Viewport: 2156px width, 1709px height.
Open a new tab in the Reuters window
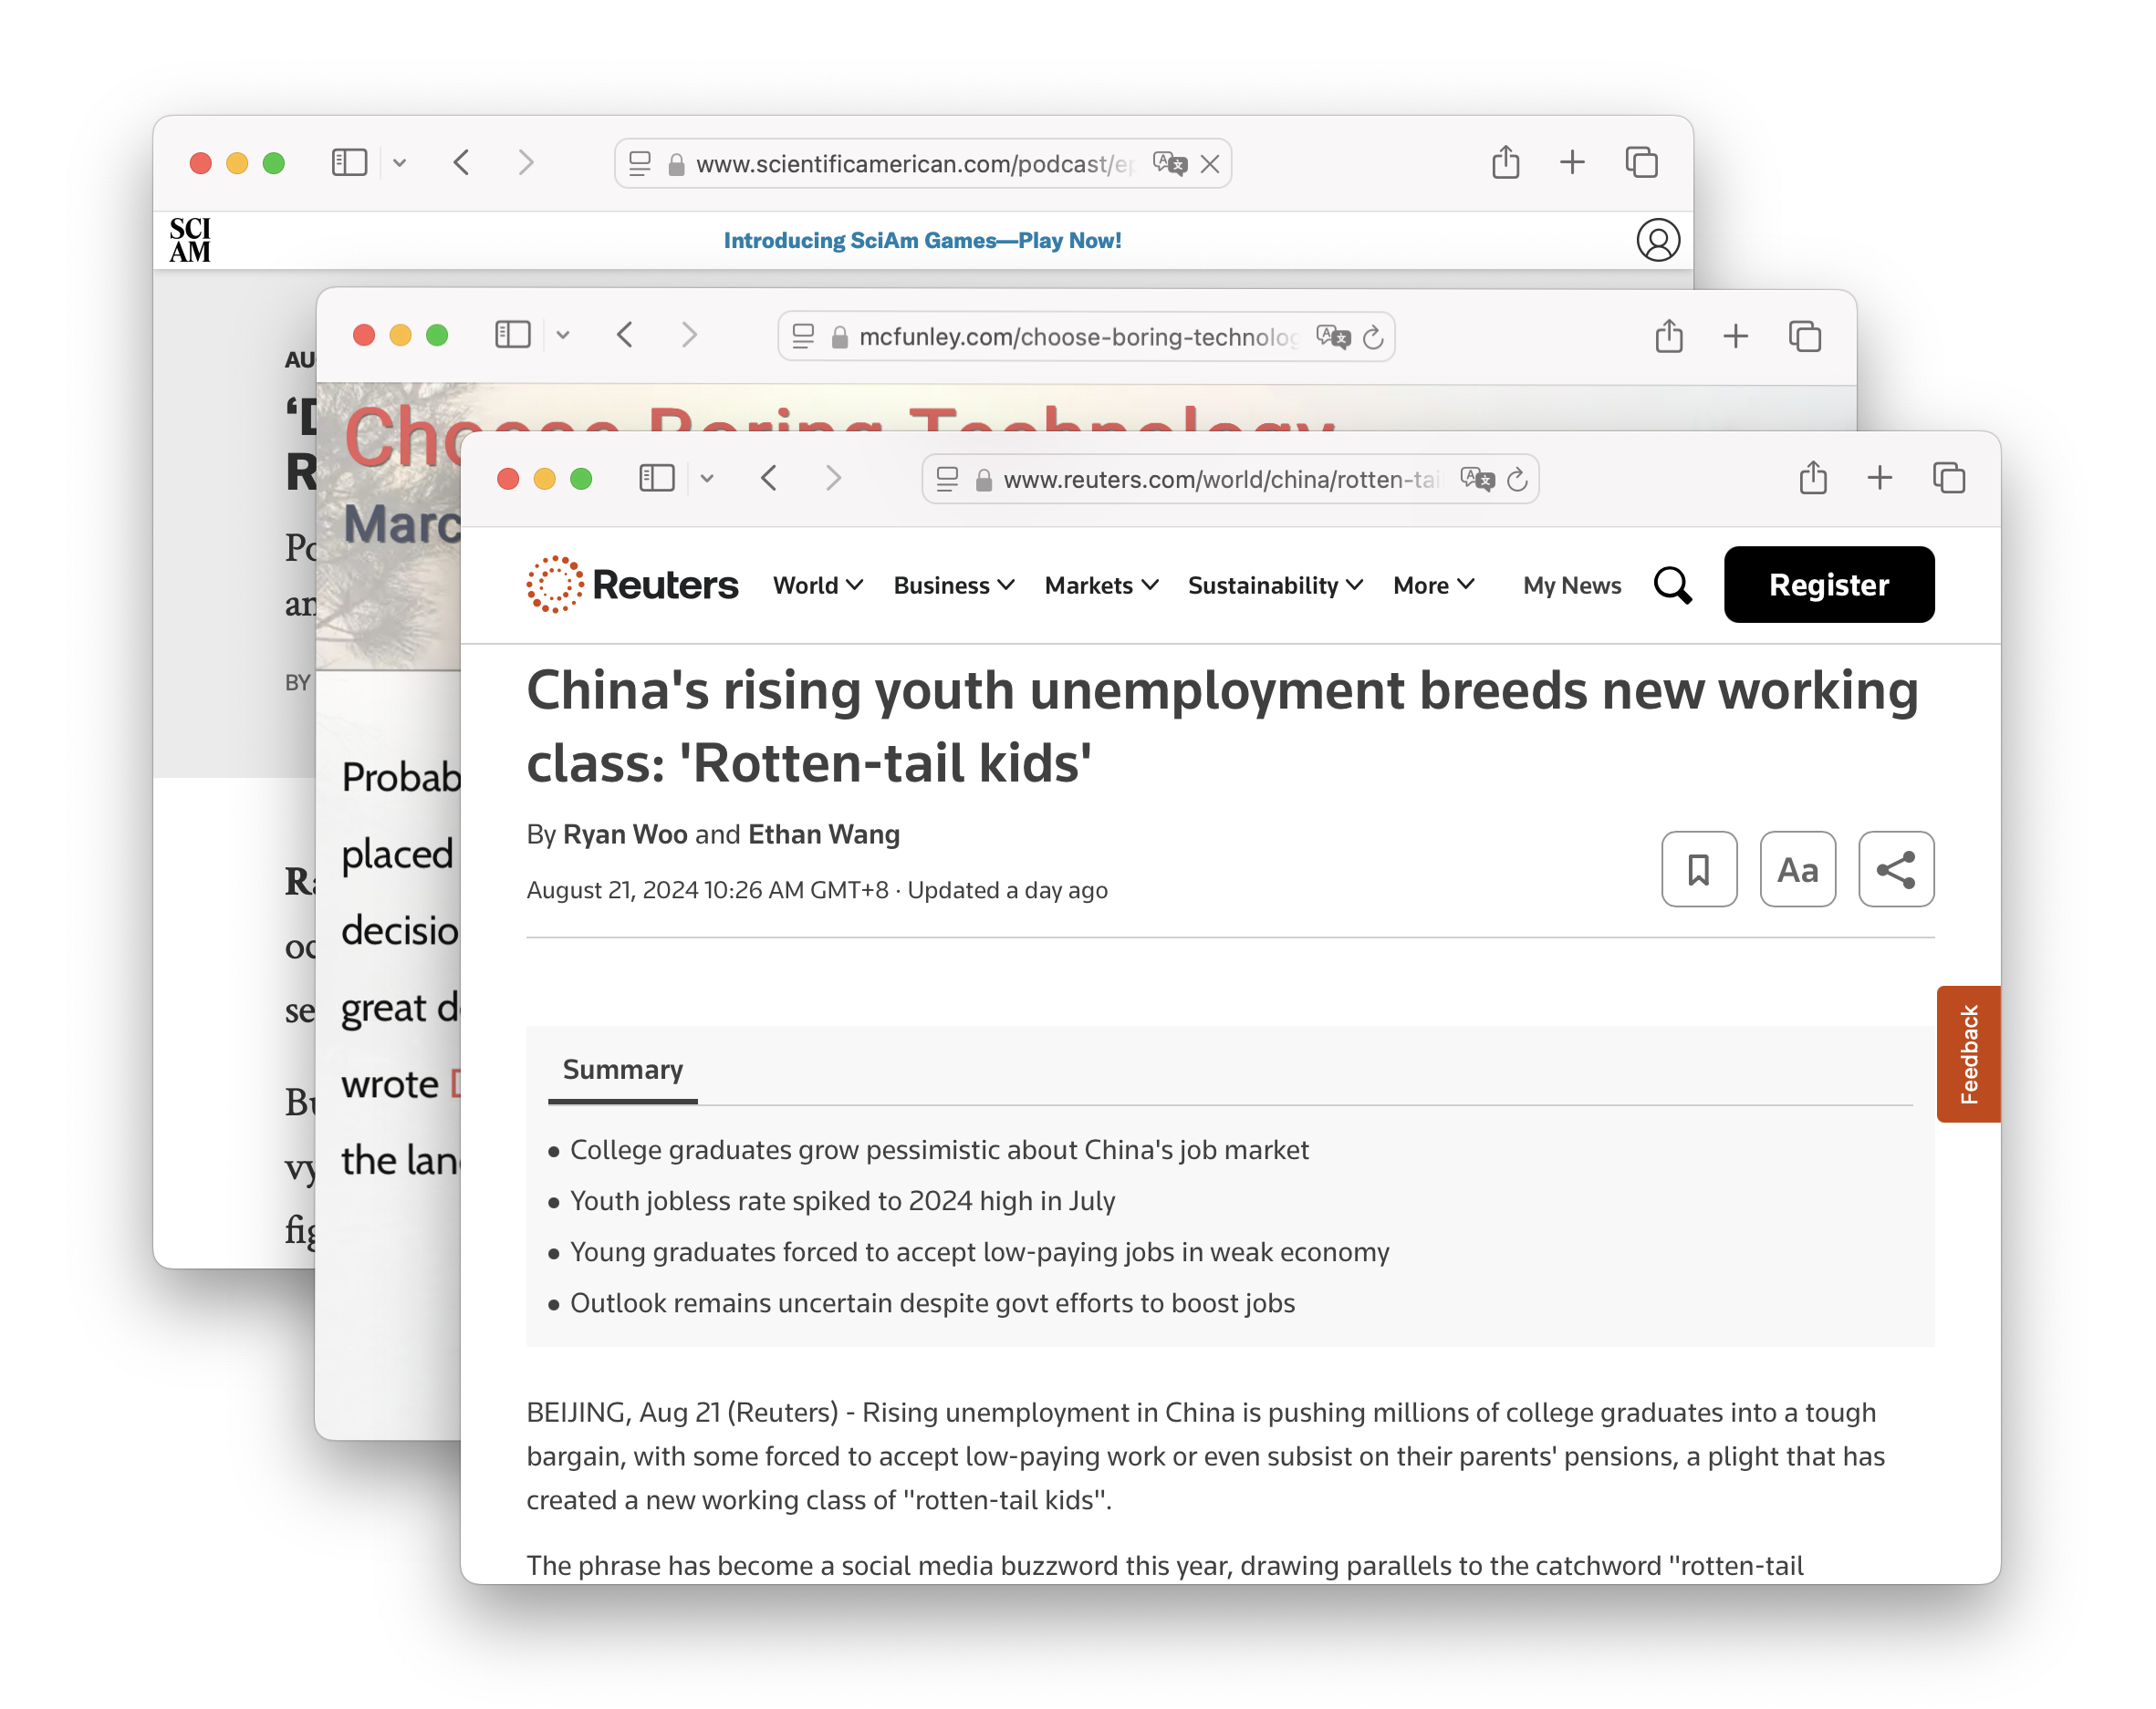point(1879,479)
